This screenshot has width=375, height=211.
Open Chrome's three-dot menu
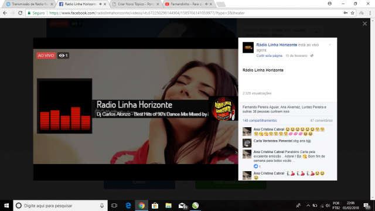[x=370, y=13]
